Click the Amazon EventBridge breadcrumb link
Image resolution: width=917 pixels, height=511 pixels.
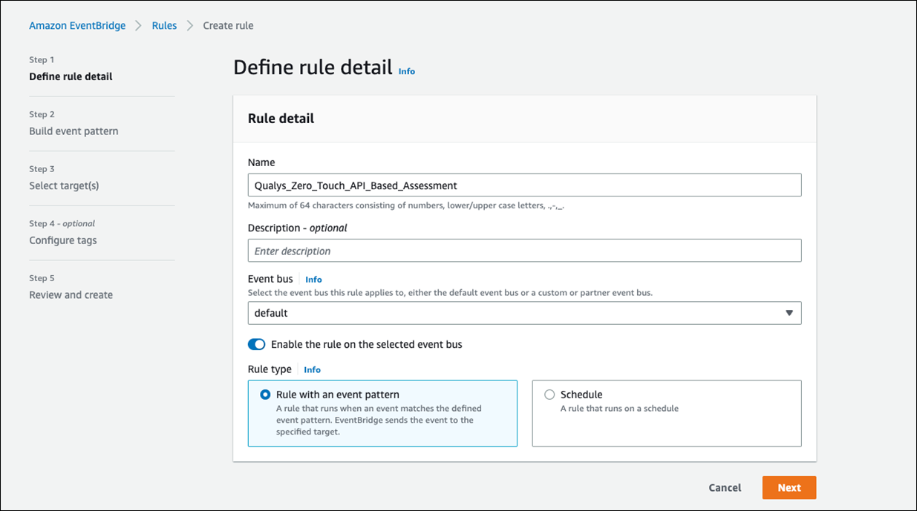point(77,25)
